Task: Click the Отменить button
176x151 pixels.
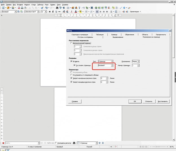Action: pyautogui.click(x=149, y=101)
